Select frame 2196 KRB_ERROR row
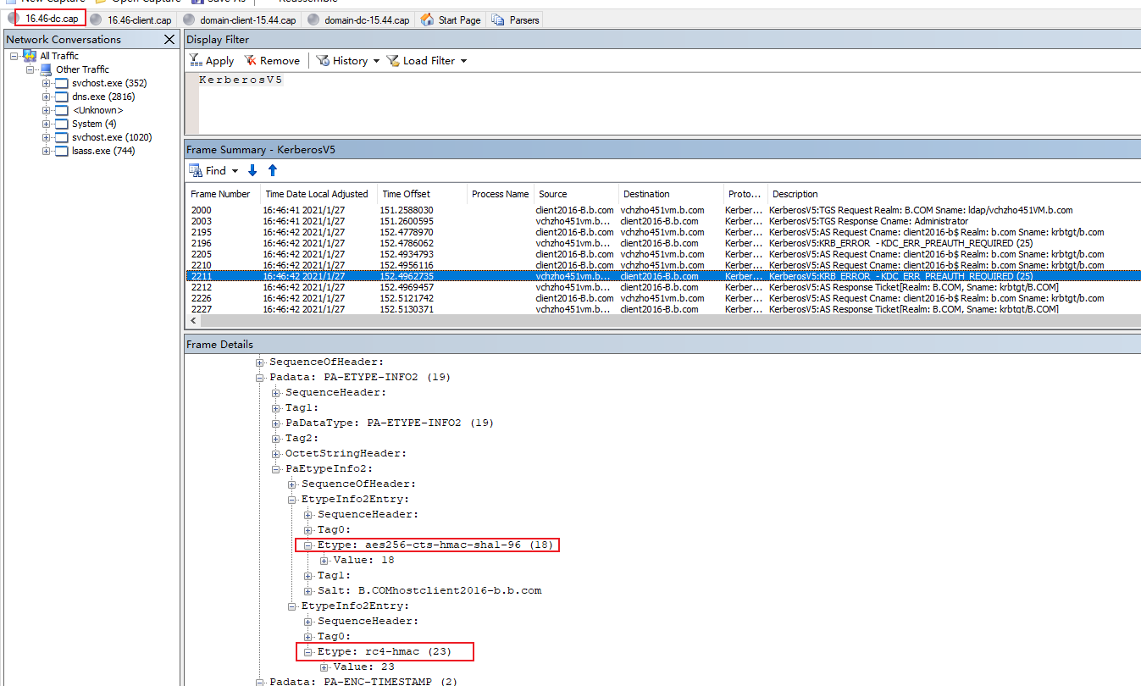1141x686 pixels. pos(662,243)
